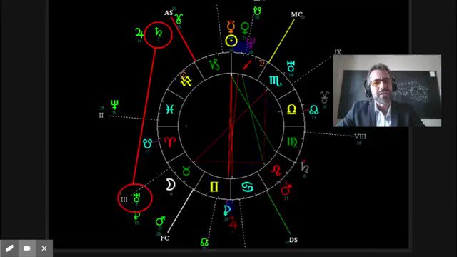Image resolution: width=457 pixels, height=257 pixels.
Task: Click the cyan Uranus glyph near Scorpio
Action: coord(291,66)
